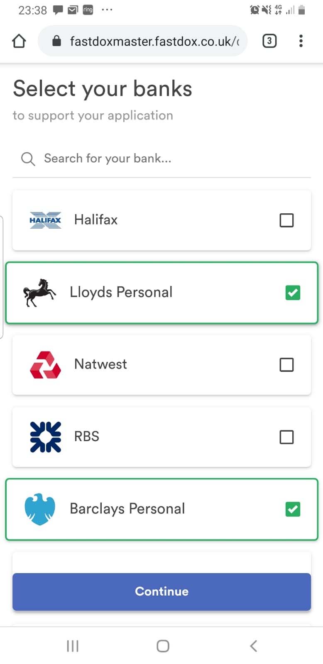The image size is (323, 664).
Task: Tap the RBS blue logo
Action: (45, 437)
